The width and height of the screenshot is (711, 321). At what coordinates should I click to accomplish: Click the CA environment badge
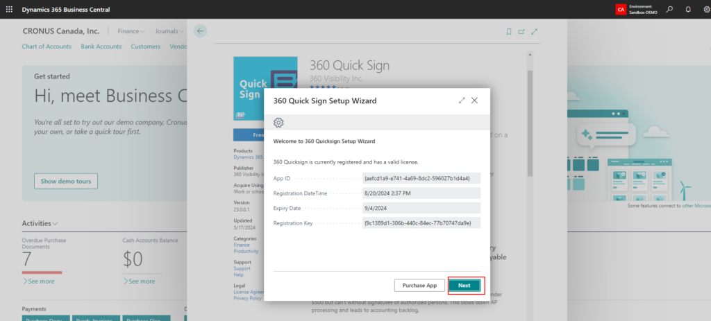tap(621, 10)
